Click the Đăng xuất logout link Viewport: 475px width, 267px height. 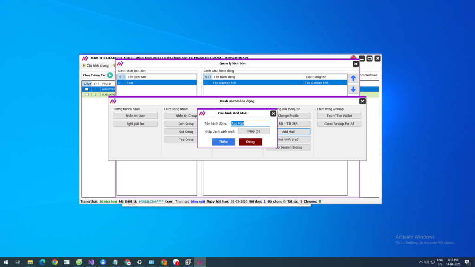point(198,202)
